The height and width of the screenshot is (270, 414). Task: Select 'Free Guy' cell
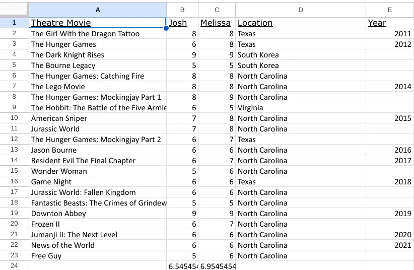98,255
